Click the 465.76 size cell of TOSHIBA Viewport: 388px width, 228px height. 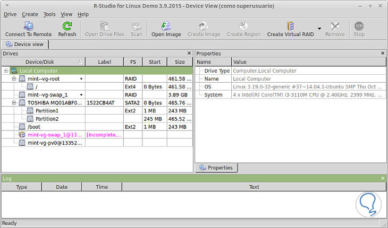tap(180, 103)
